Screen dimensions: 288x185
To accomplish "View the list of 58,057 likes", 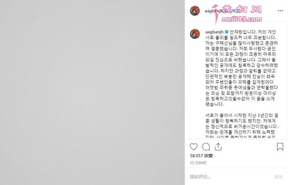I will click(x=201, y=156).
